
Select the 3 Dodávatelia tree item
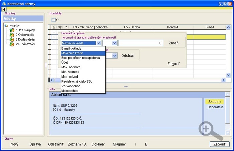pos(25,39)
